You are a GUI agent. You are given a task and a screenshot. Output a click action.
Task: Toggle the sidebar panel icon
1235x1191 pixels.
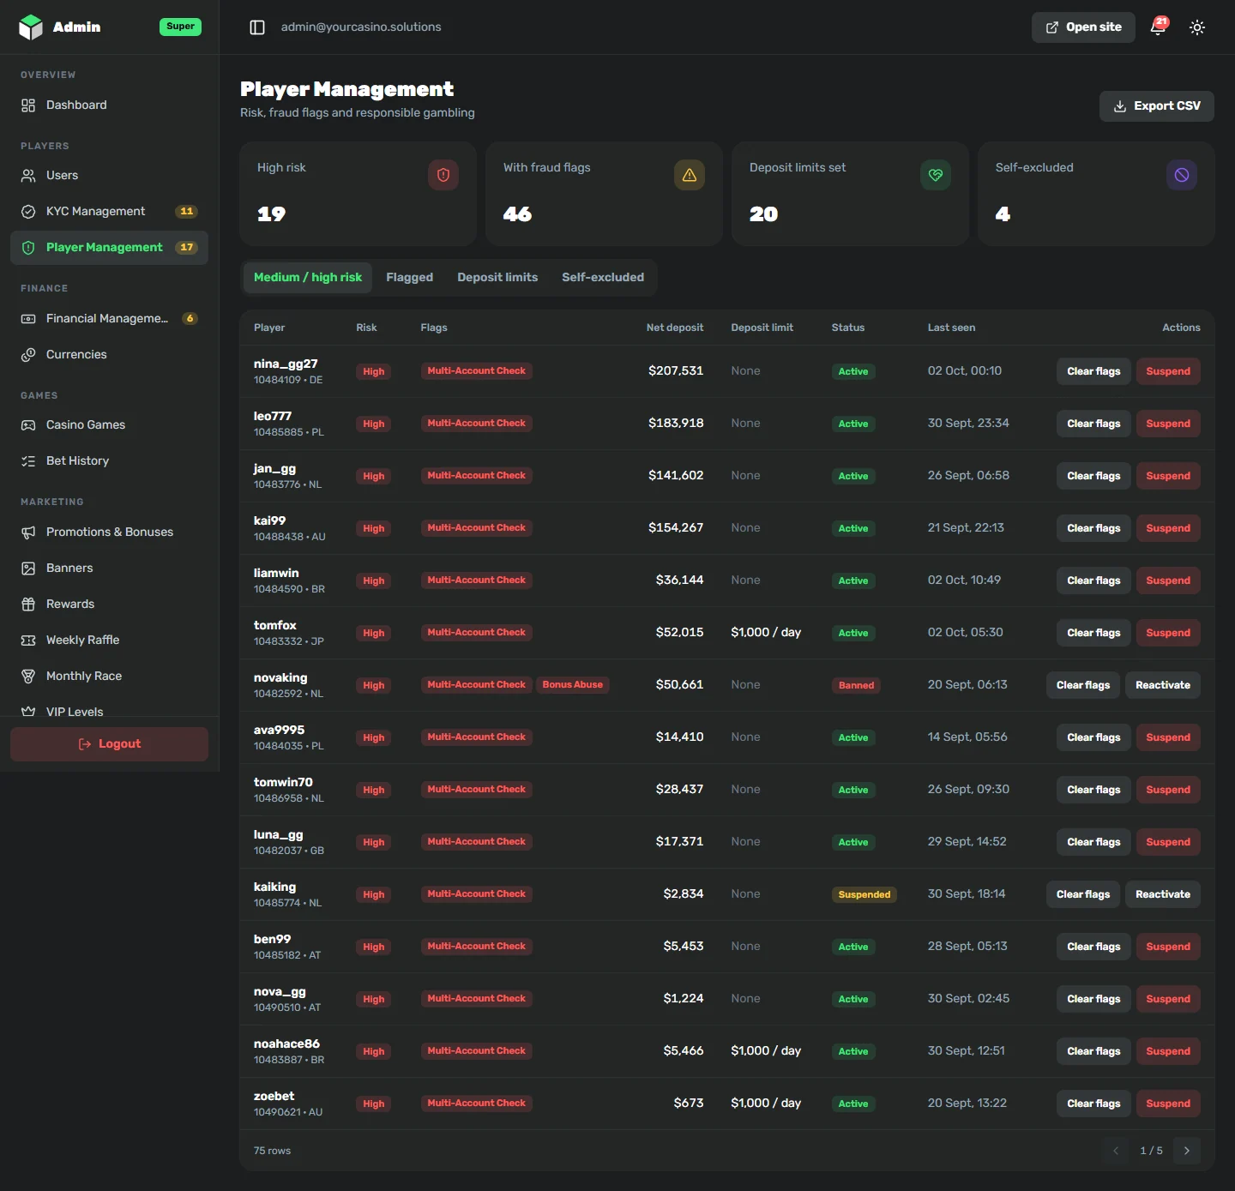tap(257, 27)
